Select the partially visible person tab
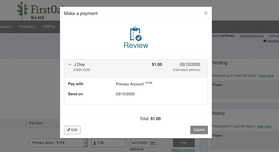The height and width of the screenshot is (152, 279). click(x=6, y=27)
